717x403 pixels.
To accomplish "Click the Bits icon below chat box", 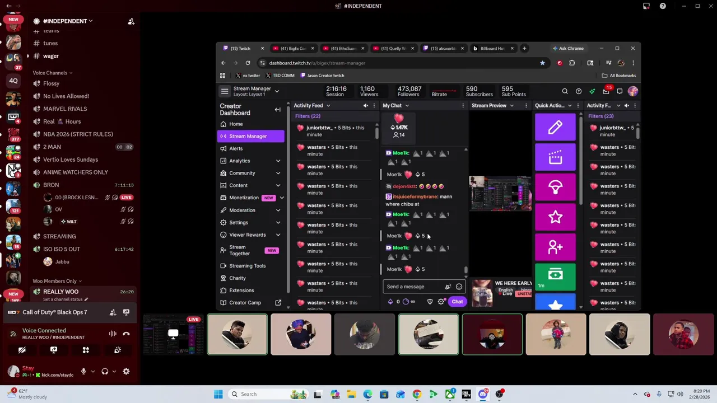I will (x=390, y=302).
